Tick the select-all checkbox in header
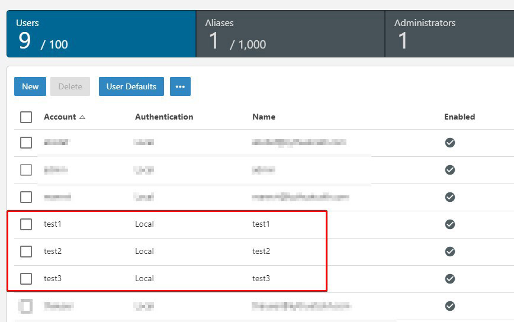This screenshot has height=322, width=514. [x=26, y=117]
